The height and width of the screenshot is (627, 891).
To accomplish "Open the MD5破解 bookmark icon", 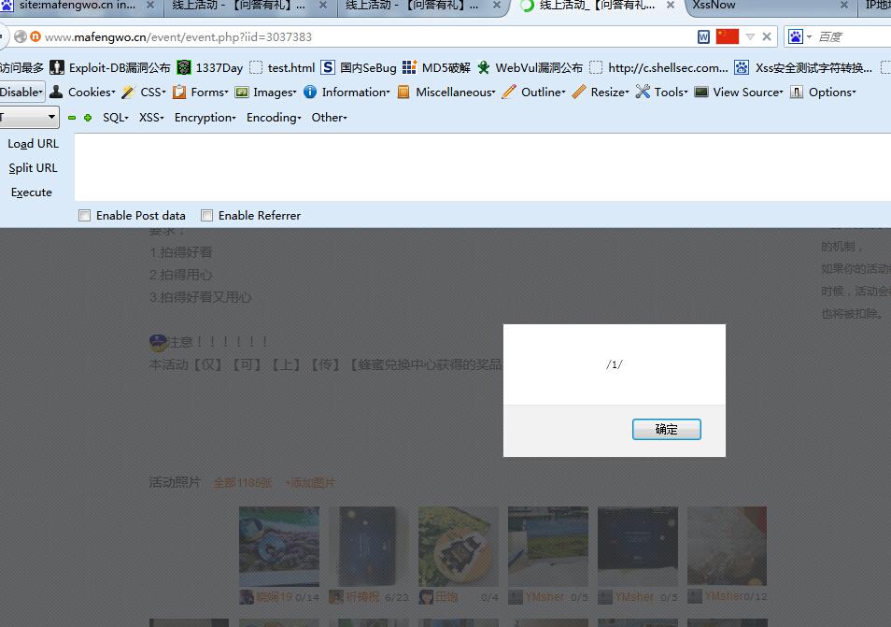I will coord(410,67).
